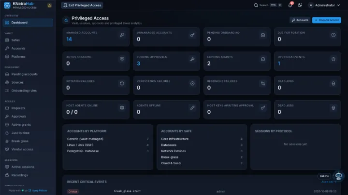
Task: Open the Vendor access sidebar item
Action: coord(28,149)
